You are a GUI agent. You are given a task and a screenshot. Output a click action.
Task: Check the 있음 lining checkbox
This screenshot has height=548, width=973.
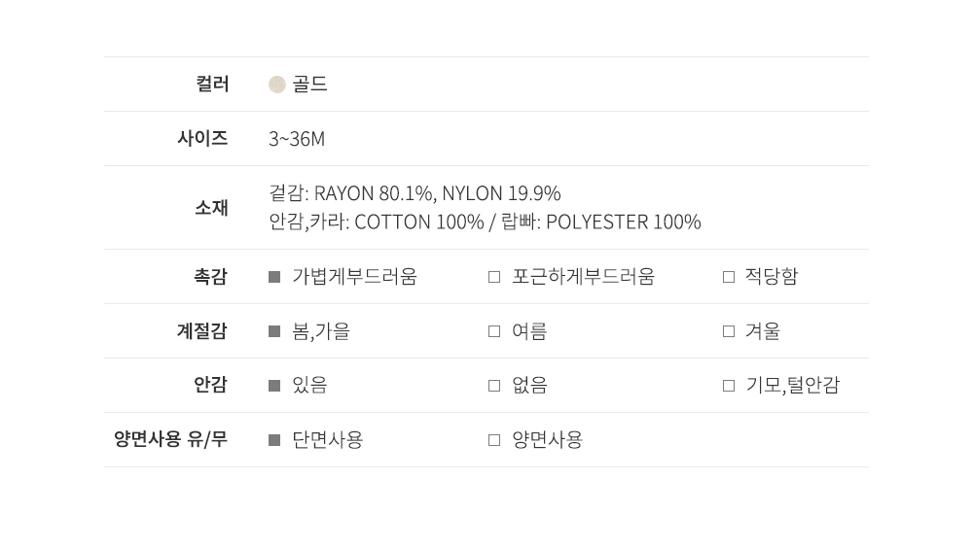pyautogui.click(x=274, y=386)
